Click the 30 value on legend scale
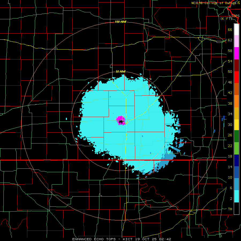 coord(230,125)
